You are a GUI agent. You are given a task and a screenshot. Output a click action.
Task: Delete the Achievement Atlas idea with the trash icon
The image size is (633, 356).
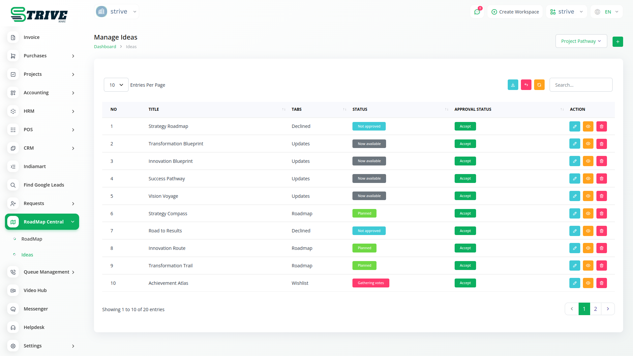coord(601,283)
